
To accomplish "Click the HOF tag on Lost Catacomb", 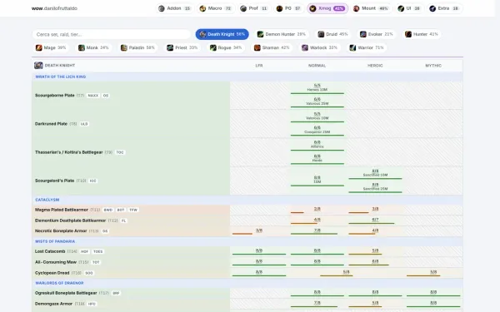I will pos(84,251).
